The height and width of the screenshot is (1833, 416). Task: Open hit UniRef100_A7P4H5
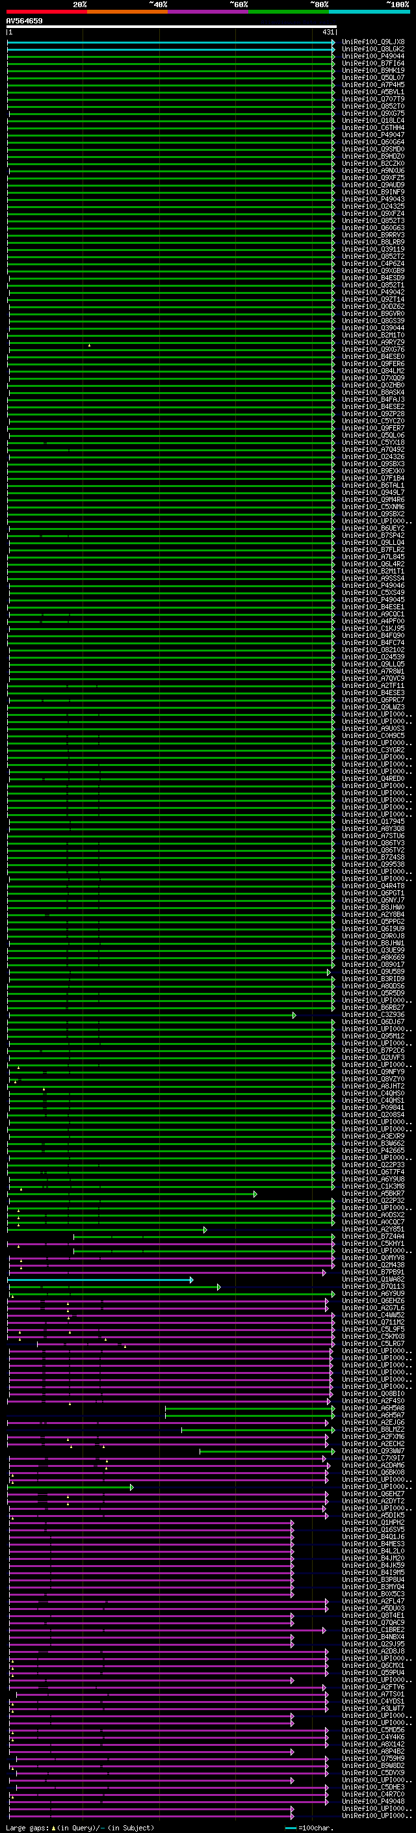(373, 85)
